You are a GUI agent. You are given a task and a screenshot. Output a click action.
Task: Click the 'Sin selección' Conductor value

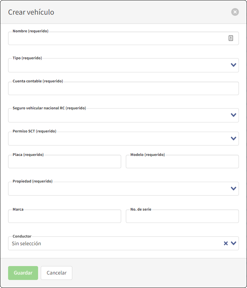(x=27, y=244)
